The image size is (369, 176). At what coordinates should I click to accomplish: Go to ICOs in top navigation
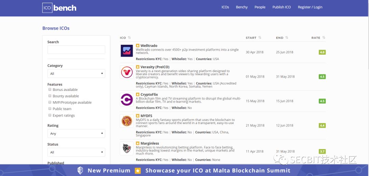click(225, 7)
